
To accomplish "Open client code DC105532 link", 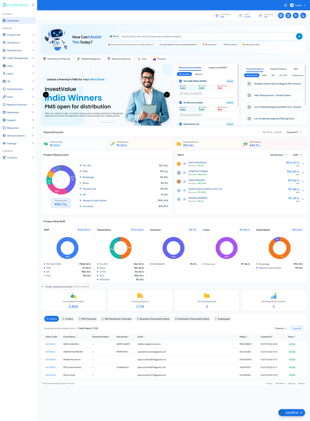I will (x=50, y=344).
